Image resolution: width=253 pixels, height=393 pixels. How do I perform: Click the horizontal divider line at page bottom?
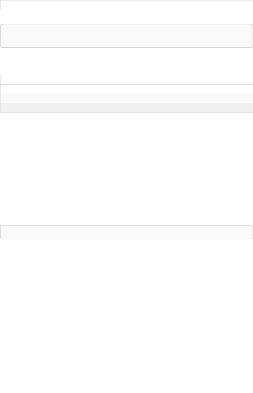coord(126,393)
